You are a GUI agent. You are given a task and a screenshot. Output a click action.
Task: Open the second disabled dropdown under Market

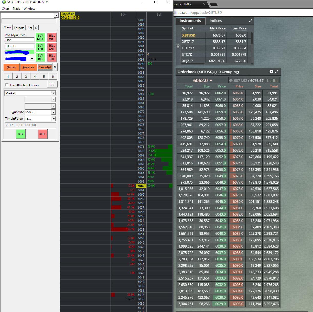(x=53, y=106)
